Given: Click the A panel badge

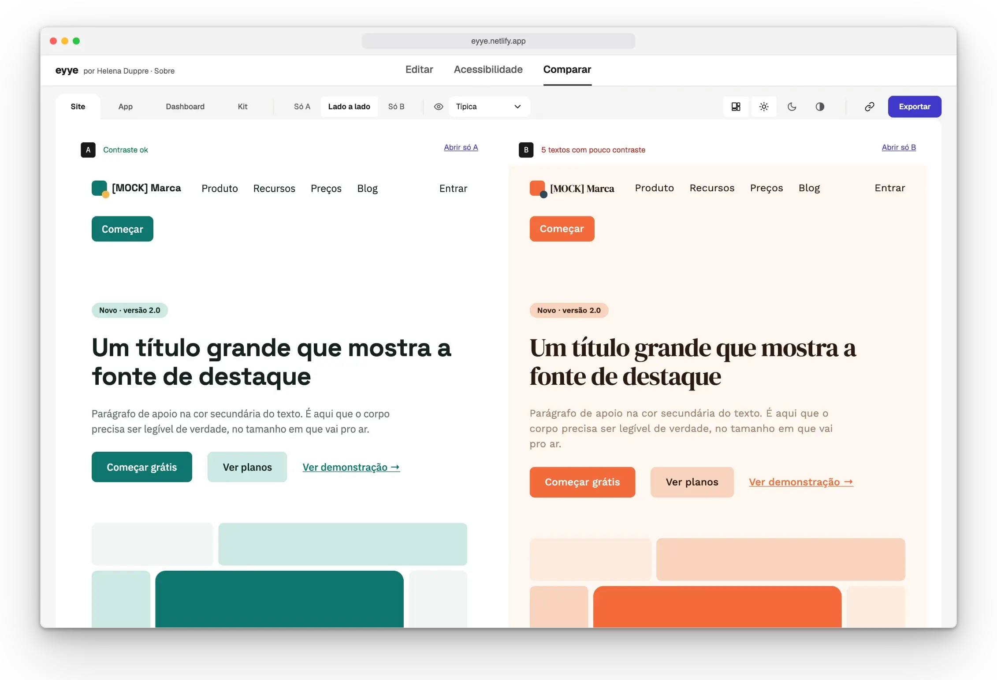Looking at the screenshot, I should pyautogui.click(x=88, y=150).
